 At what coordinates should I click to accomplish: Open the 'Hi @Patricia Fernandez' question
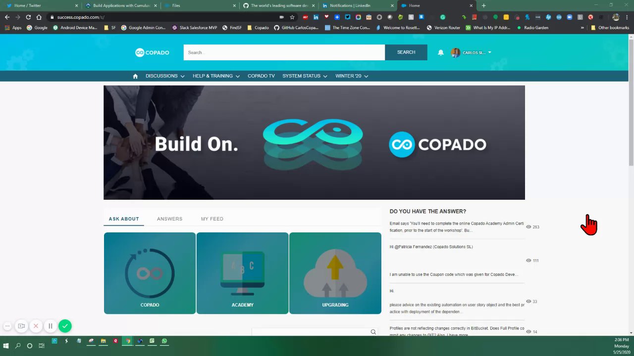point(431,247)
